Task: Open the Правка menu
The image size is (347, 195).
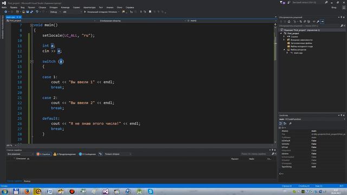Action: [x=14, y=7]
